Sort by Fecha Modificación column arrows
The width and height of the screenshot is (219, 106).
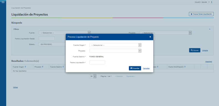pyautogui.click(x=185, y=67)
